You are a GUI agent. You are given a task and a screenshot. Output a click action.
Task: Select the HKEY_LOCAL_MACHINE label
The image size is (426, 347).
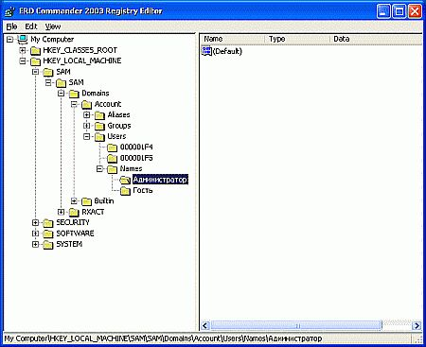82,61
